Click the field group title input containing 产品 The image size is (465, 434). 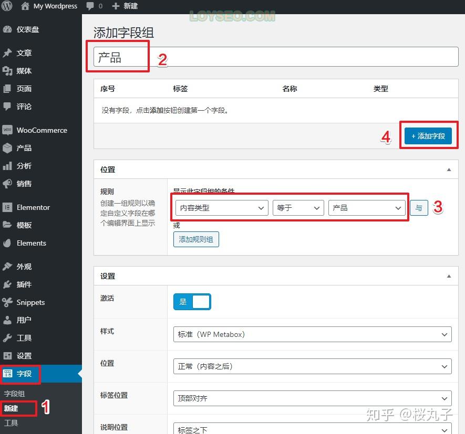276,57
